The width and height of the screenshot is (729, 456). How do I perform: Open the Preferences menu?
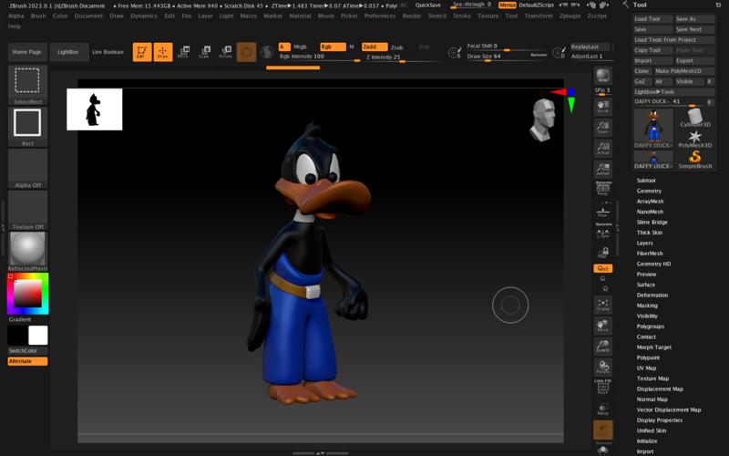click(x=380, y=16)
